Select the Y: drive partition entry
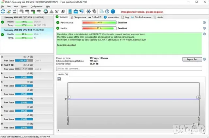This screenshot has width=209, height=138. [x=27, y=117]
